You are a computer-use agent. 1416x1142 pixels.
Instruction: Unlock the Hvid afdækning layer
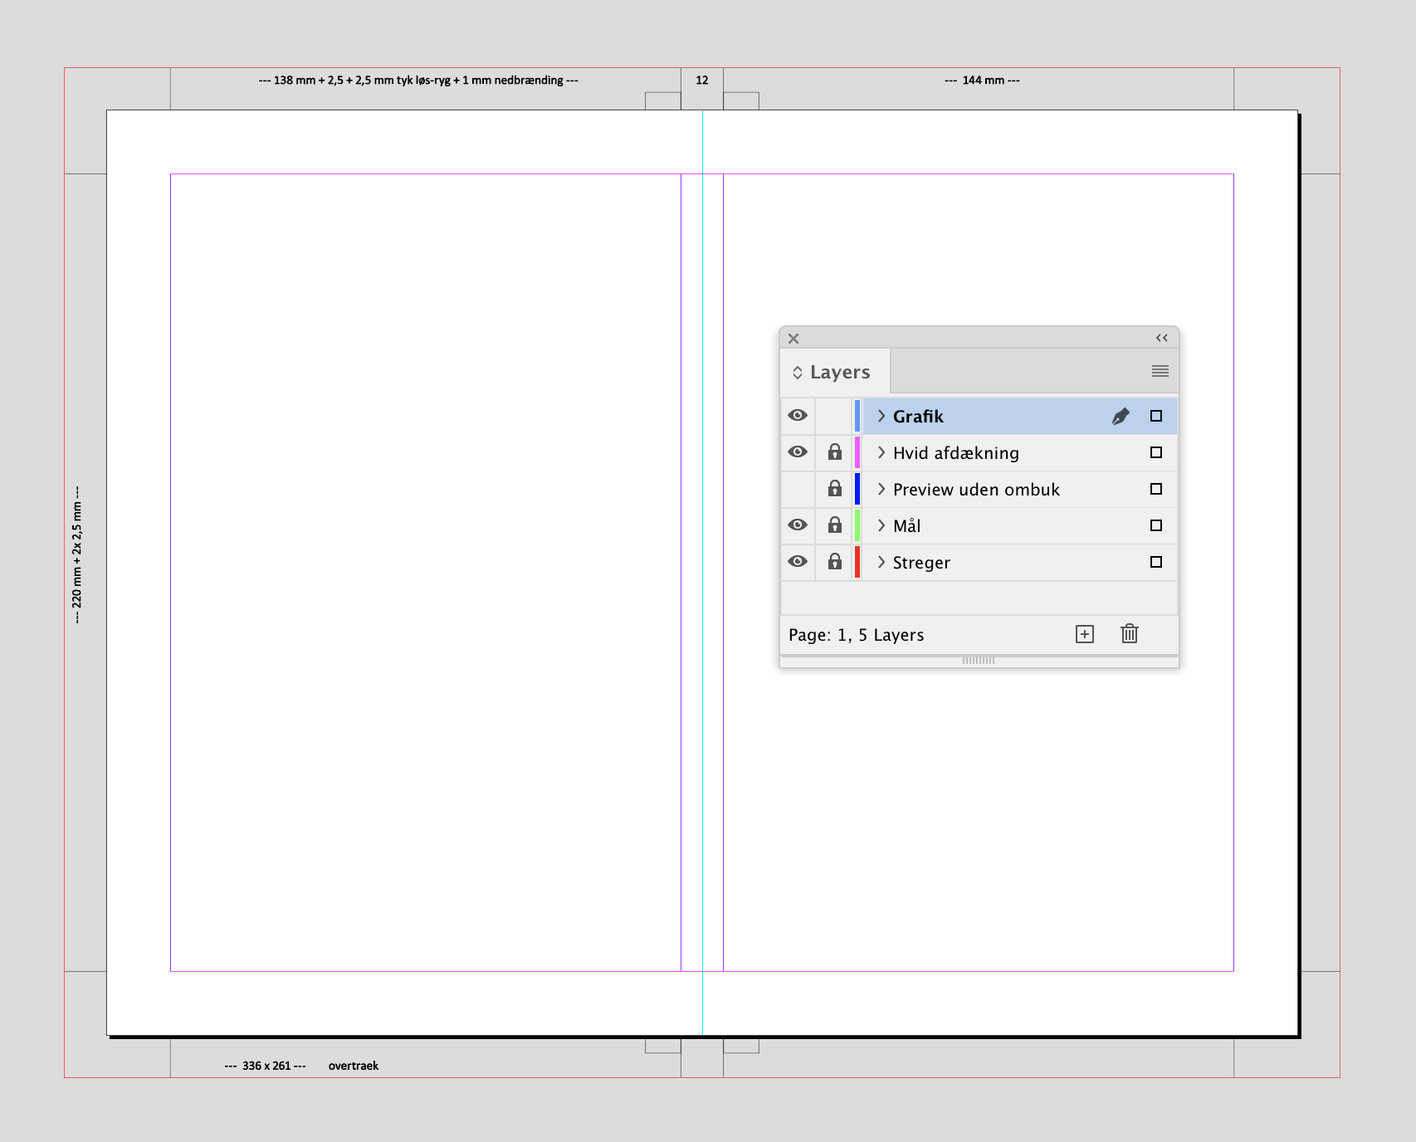click(835, 452)
